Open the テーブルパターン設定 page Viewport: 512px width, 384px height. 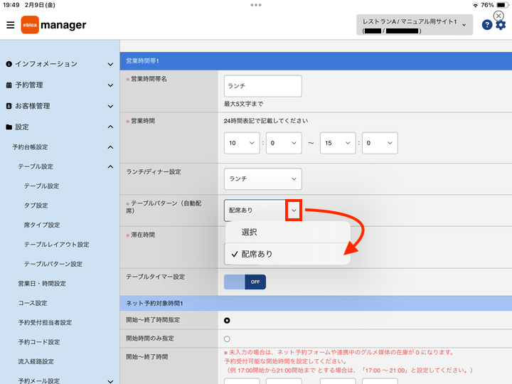tap(53, 264)
